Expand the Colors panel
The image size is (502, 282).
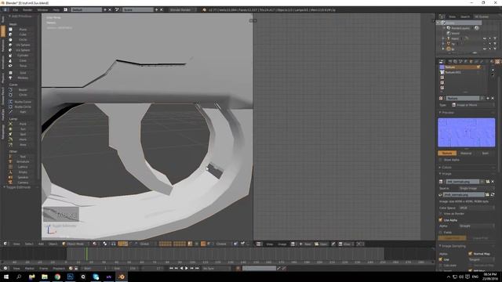(446, 168)
